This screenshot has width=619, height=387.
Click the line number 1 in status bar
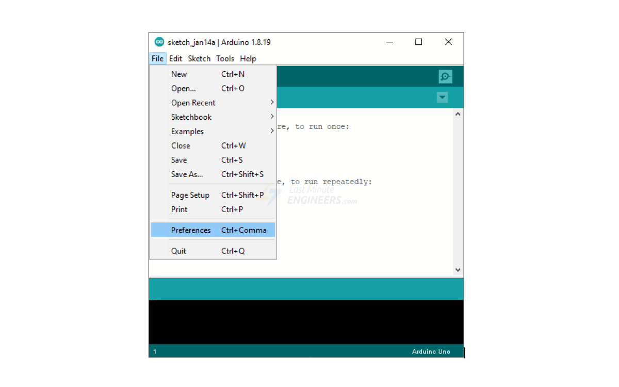pyautogui.click(x=155, y=352)
